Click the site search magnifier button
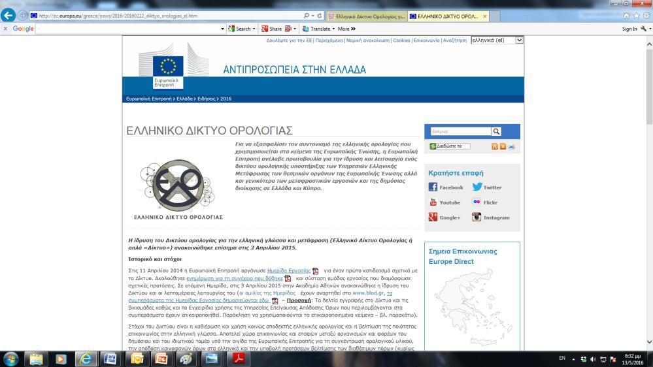The image size is (653, 367). click(x=496, y=131)
